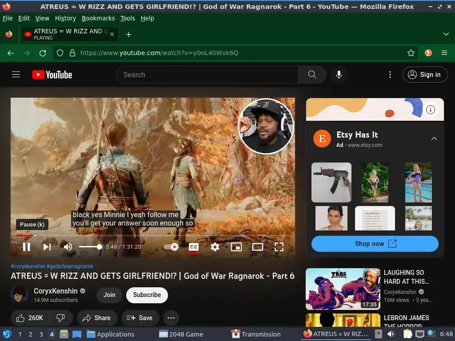Viewport: 455px width, 341px height.
Task: Open the Firefox application menu
Action: click(x=444, y=53)
